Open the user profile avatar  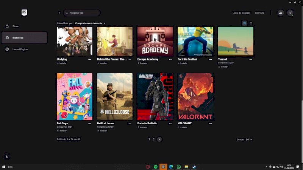tap(291, 13)
